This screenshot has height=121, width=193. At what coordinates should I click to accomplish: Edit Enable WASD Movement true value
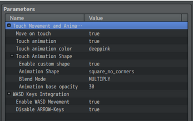tap(94, 102)
